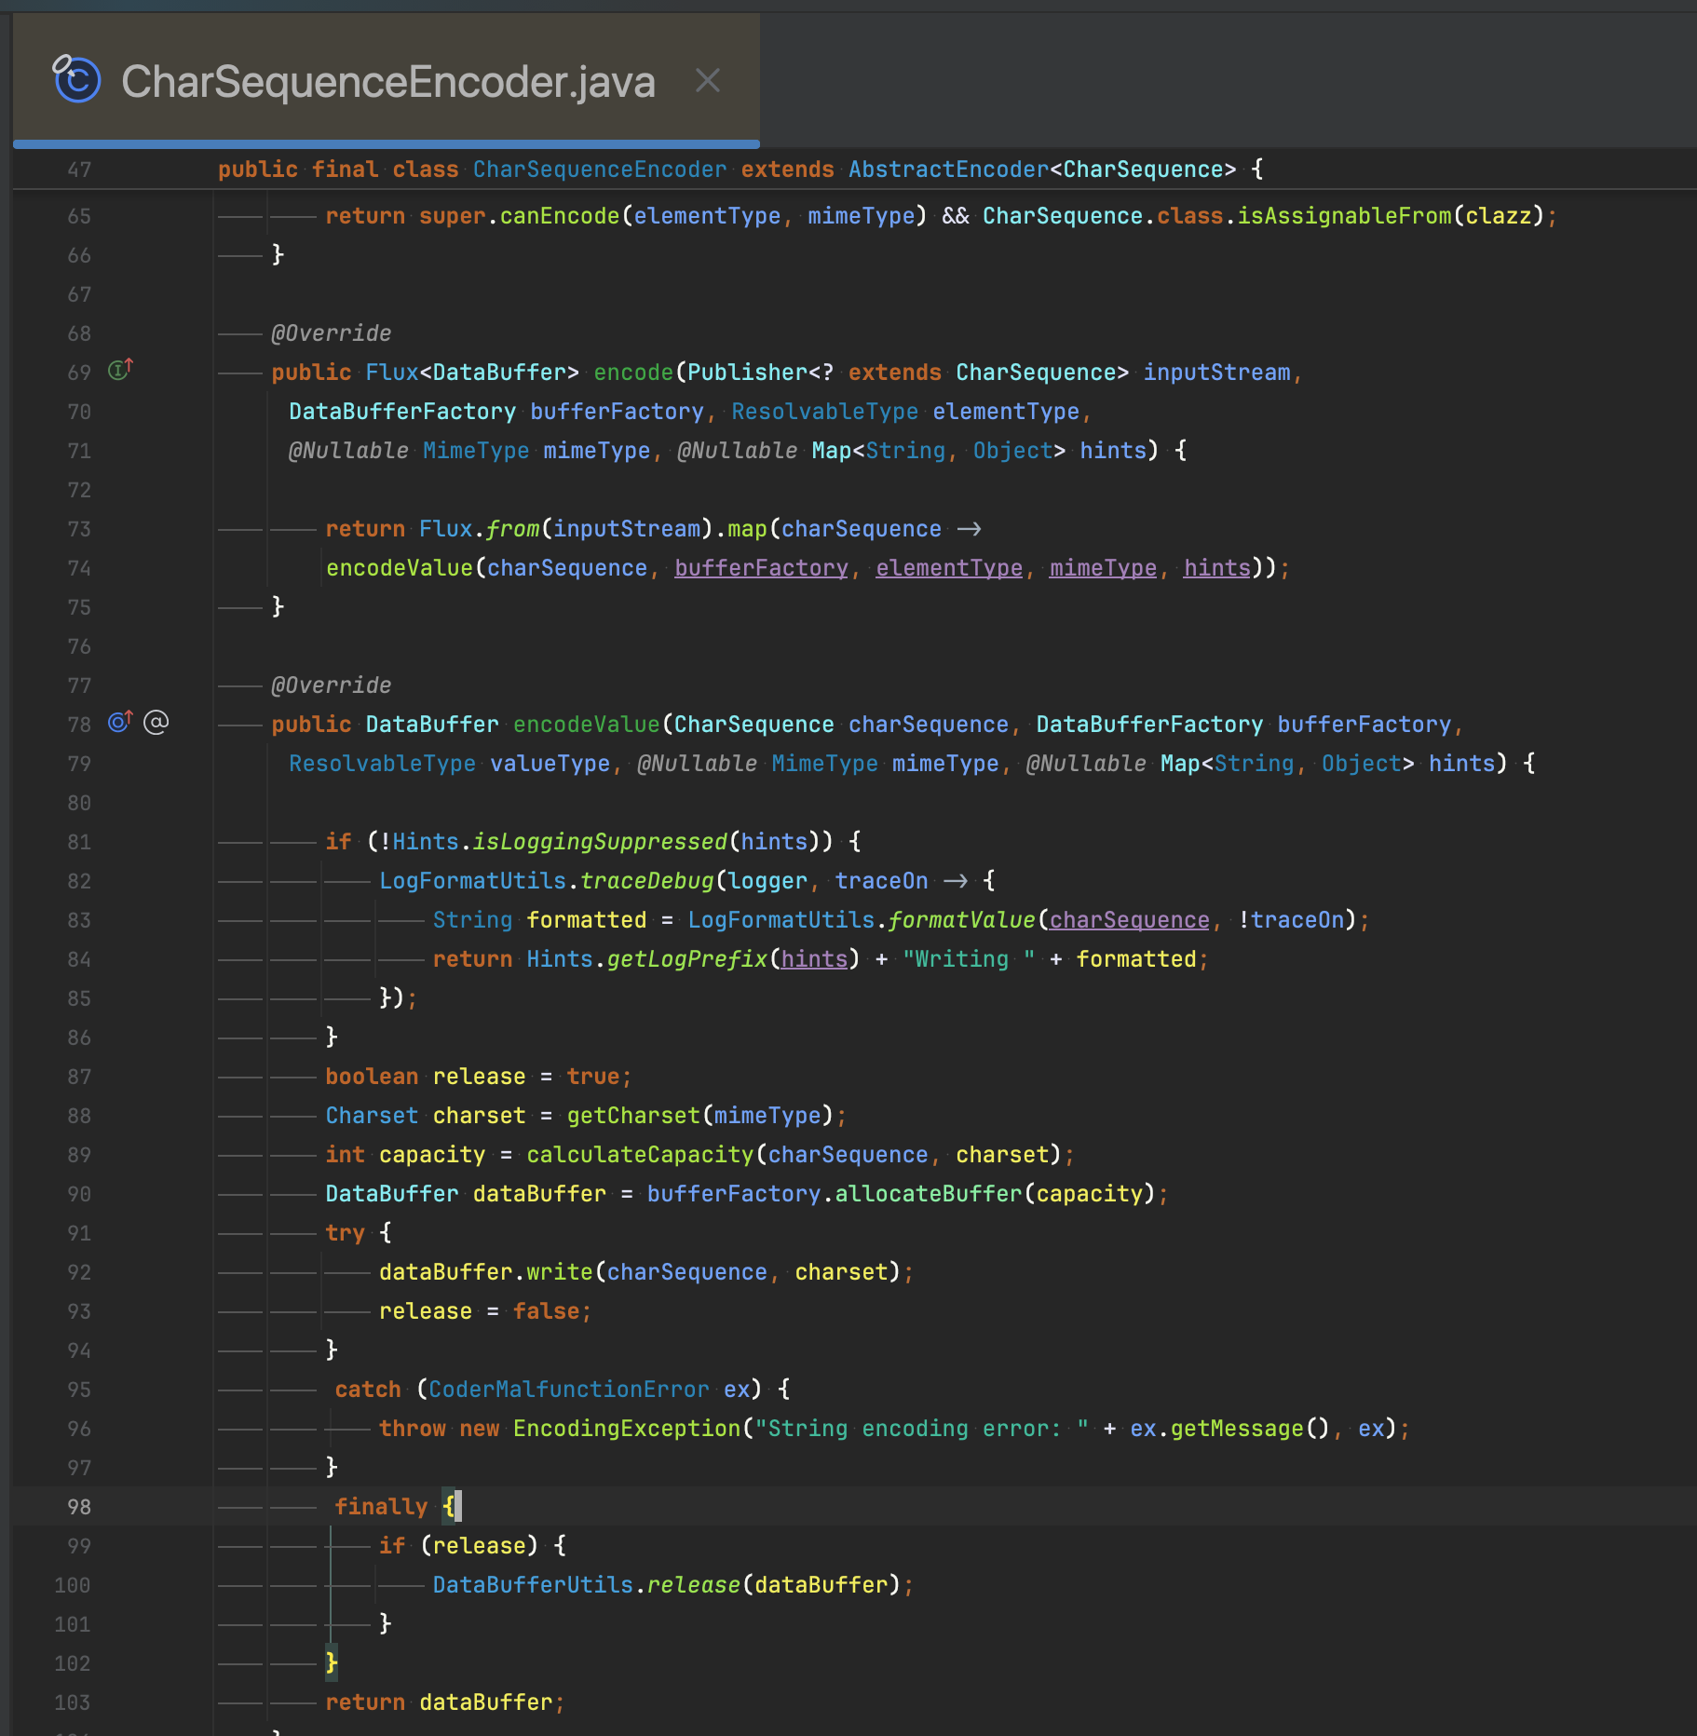Viewport: 1697px width, 1736px height.
Task: Click line number 98 in the gutter
Action: pyautogui.click(x=79, y=1507)
